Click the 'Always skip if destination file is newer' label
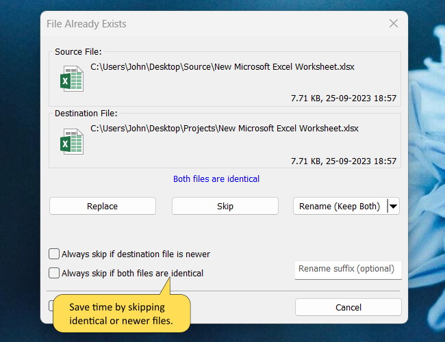This screenshot has width=445, height=342. (x=136, y=254)
